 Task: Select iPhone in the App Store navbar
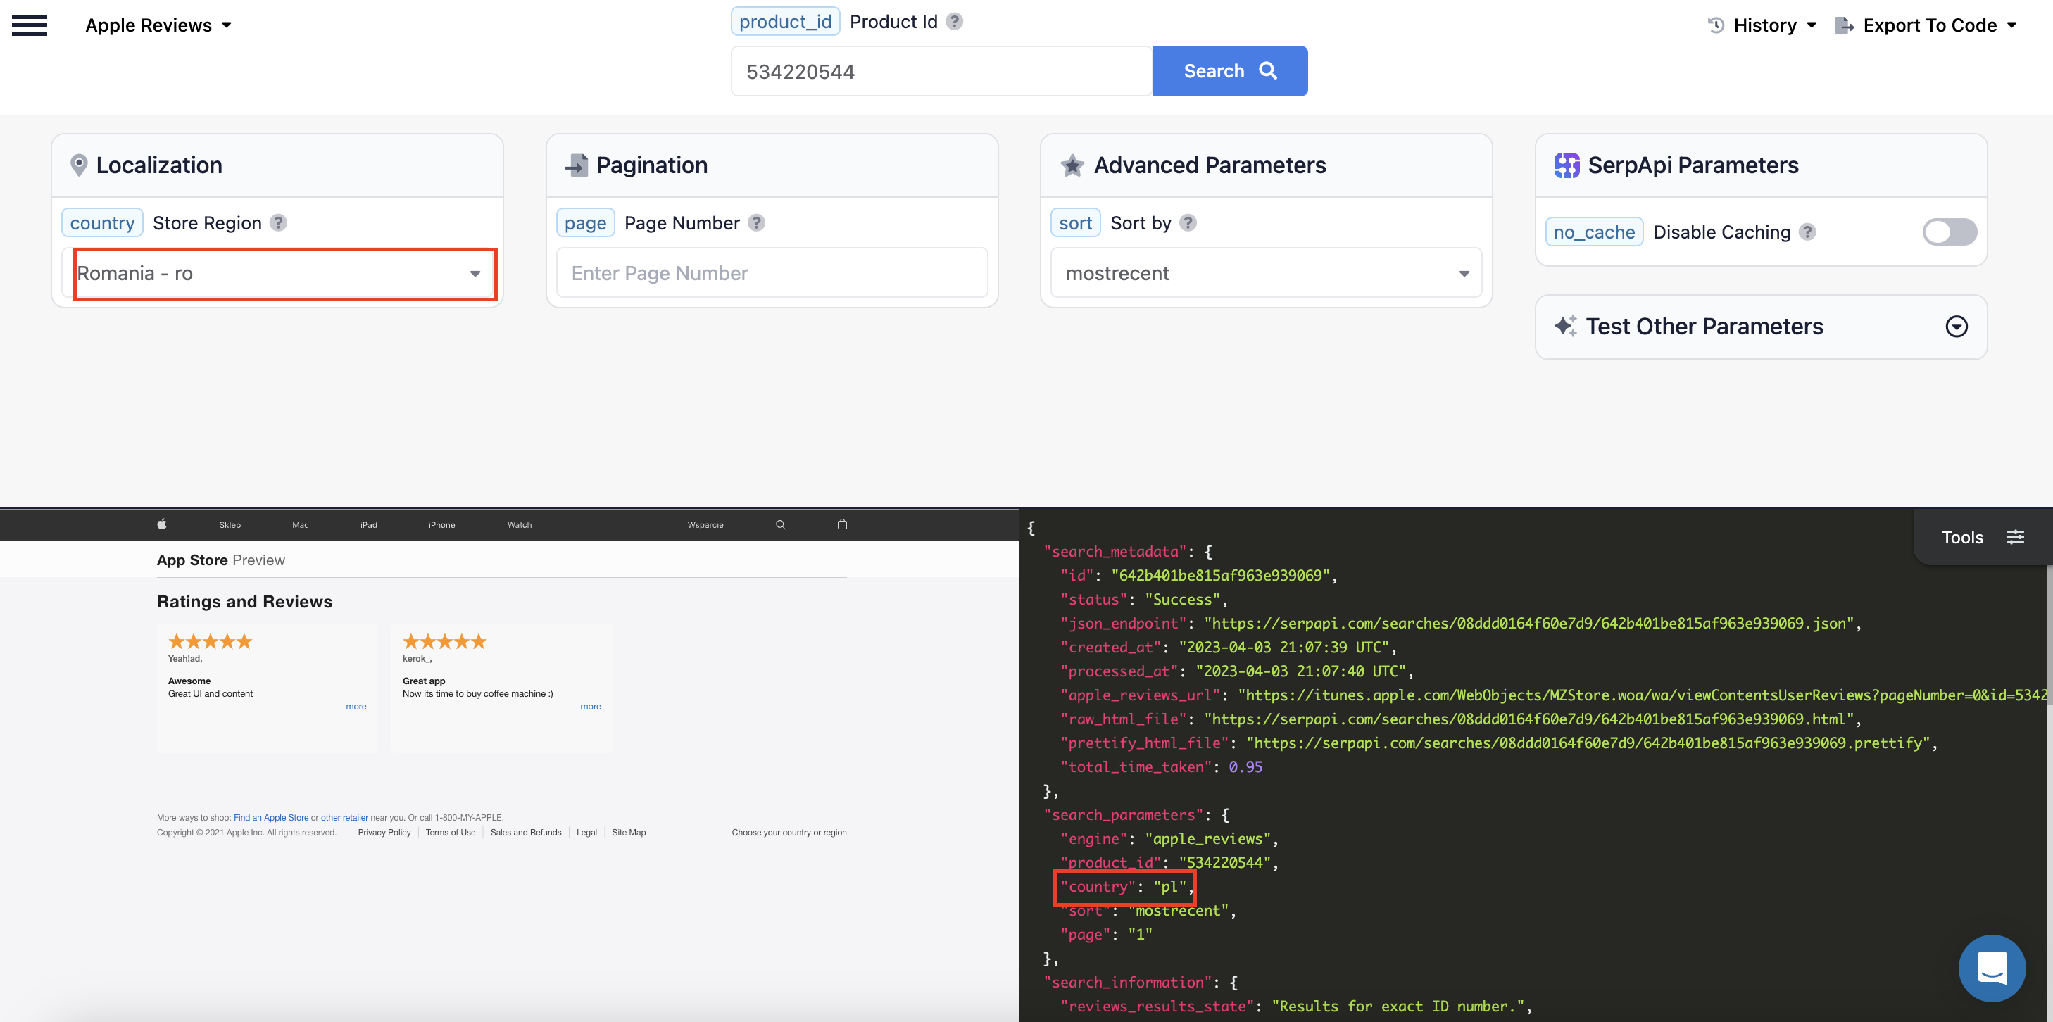pos(441,524)
